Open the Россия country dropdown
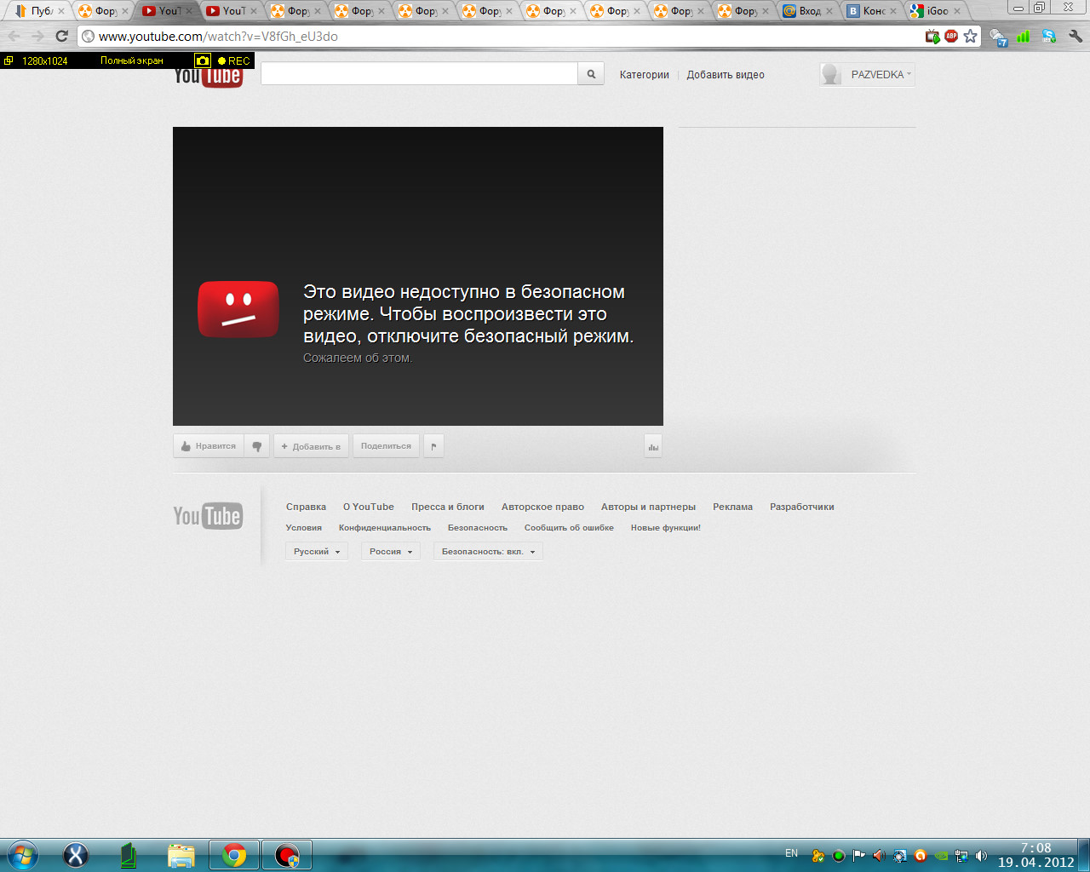Image resolution: width=1090 pixels, height=872 pixels. pos(391,551)
